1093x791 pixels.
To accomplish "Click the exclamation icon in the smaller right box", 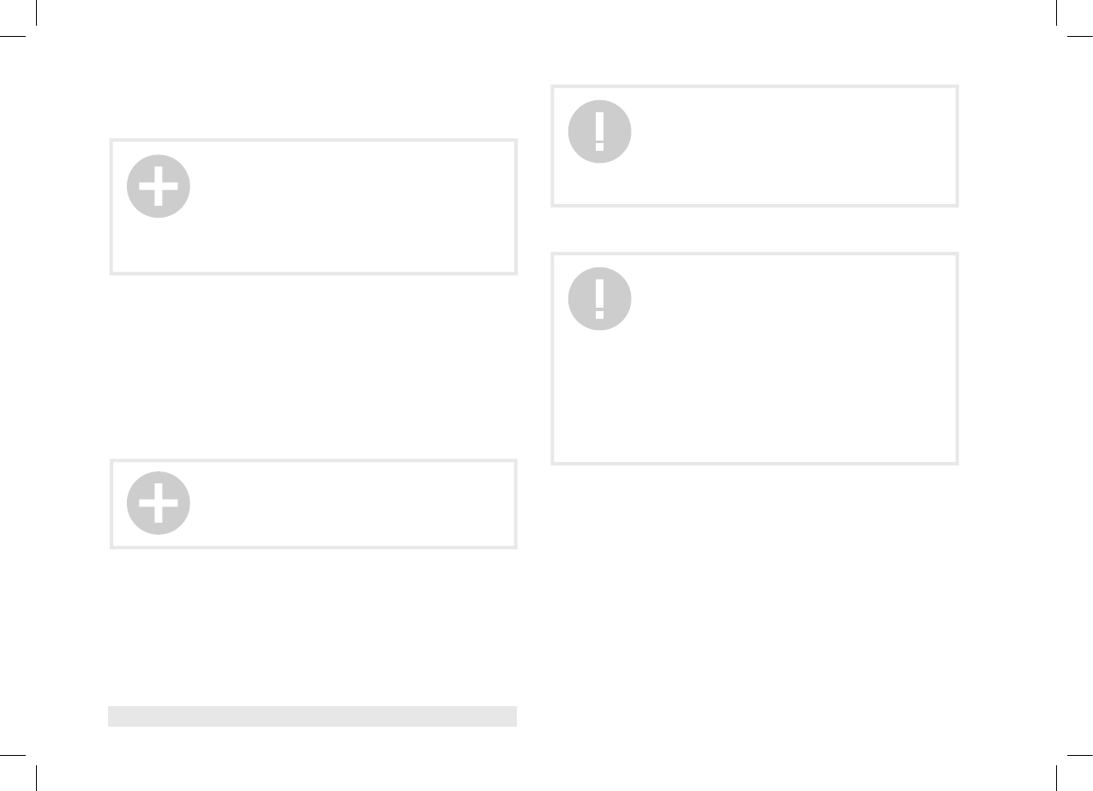I will click(600, 133).
